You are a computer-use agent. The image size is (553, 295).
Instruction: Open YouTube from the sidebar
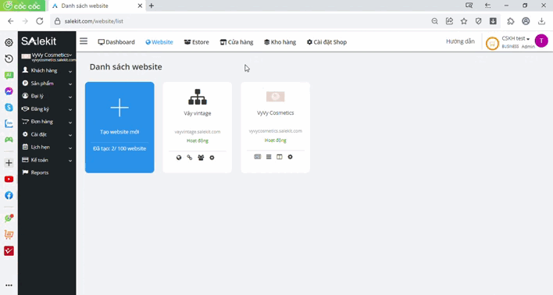(9, 179)
